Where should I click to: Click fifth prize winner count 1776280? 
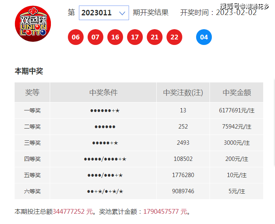tap(183, 175)
